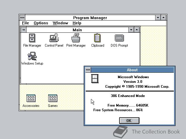
Task: Click the 'Version 3.0' text
Action: [133, 82]
